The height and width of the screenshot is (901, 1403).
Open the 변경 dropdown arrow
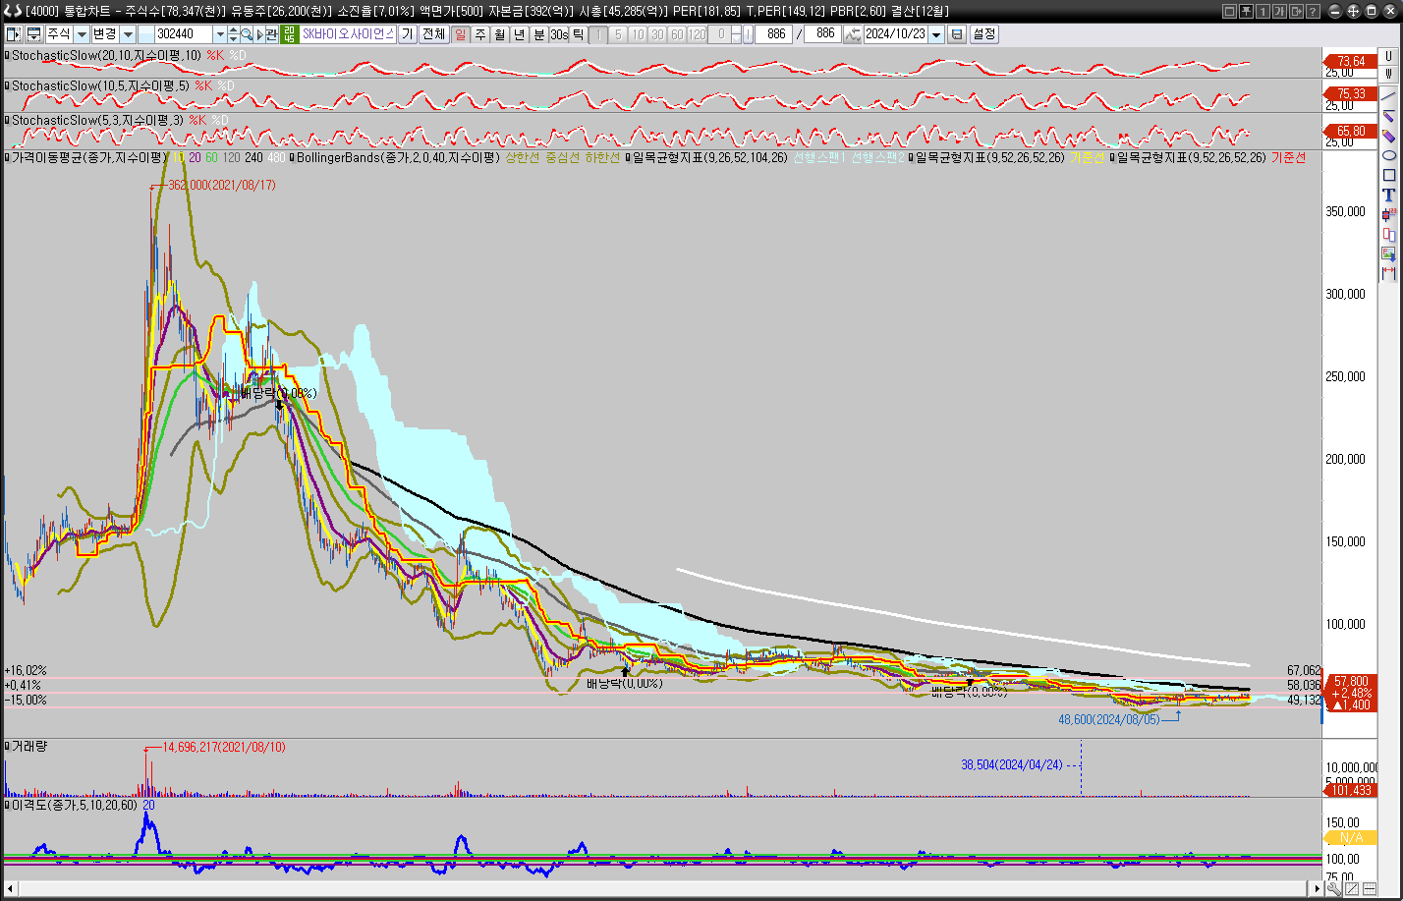coord(128,34)
